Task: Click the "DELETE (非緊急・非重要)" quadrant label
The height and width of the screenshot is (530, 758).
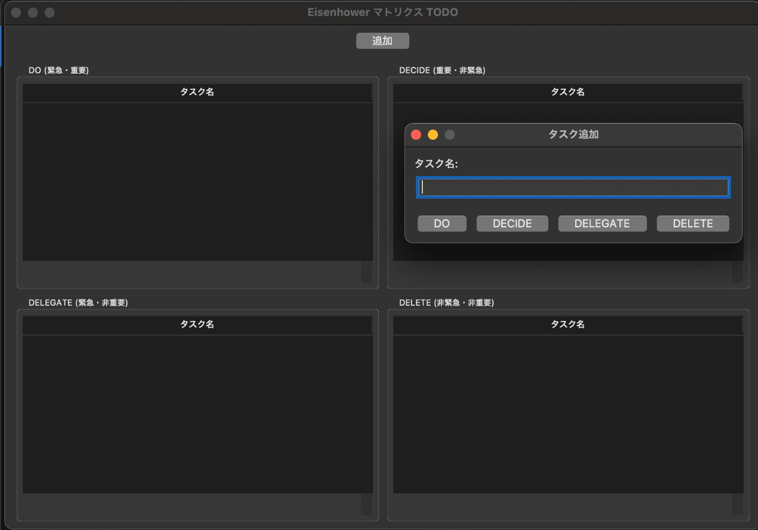Action: [x=447, y=303]
